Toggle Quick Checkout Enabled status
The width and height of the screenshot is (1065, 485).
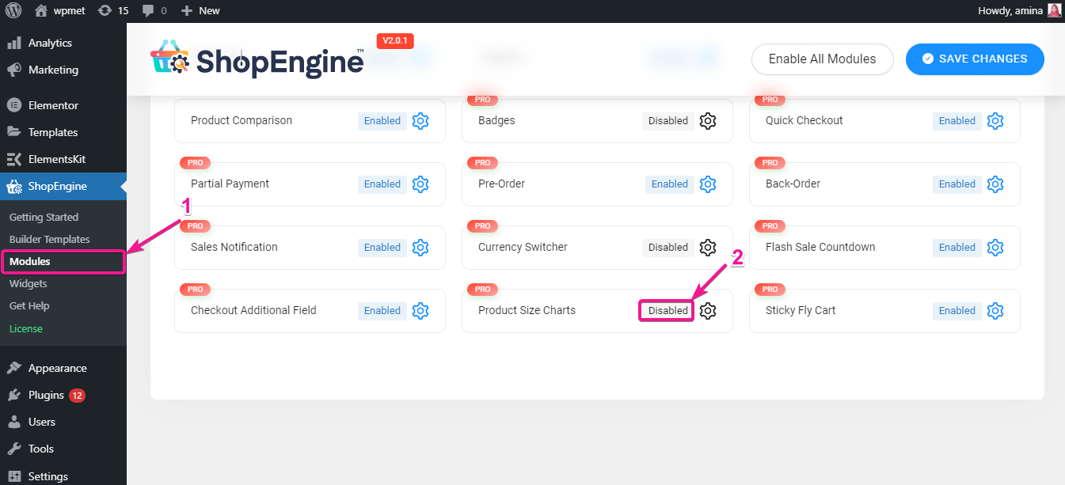957,121
